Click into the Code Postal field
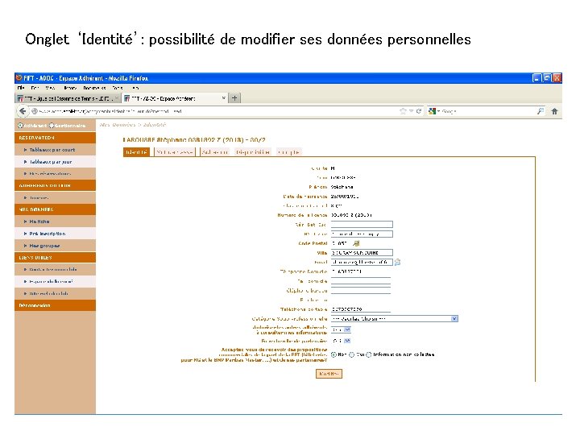The image size is (580, 435). click(x=341, y=243)
